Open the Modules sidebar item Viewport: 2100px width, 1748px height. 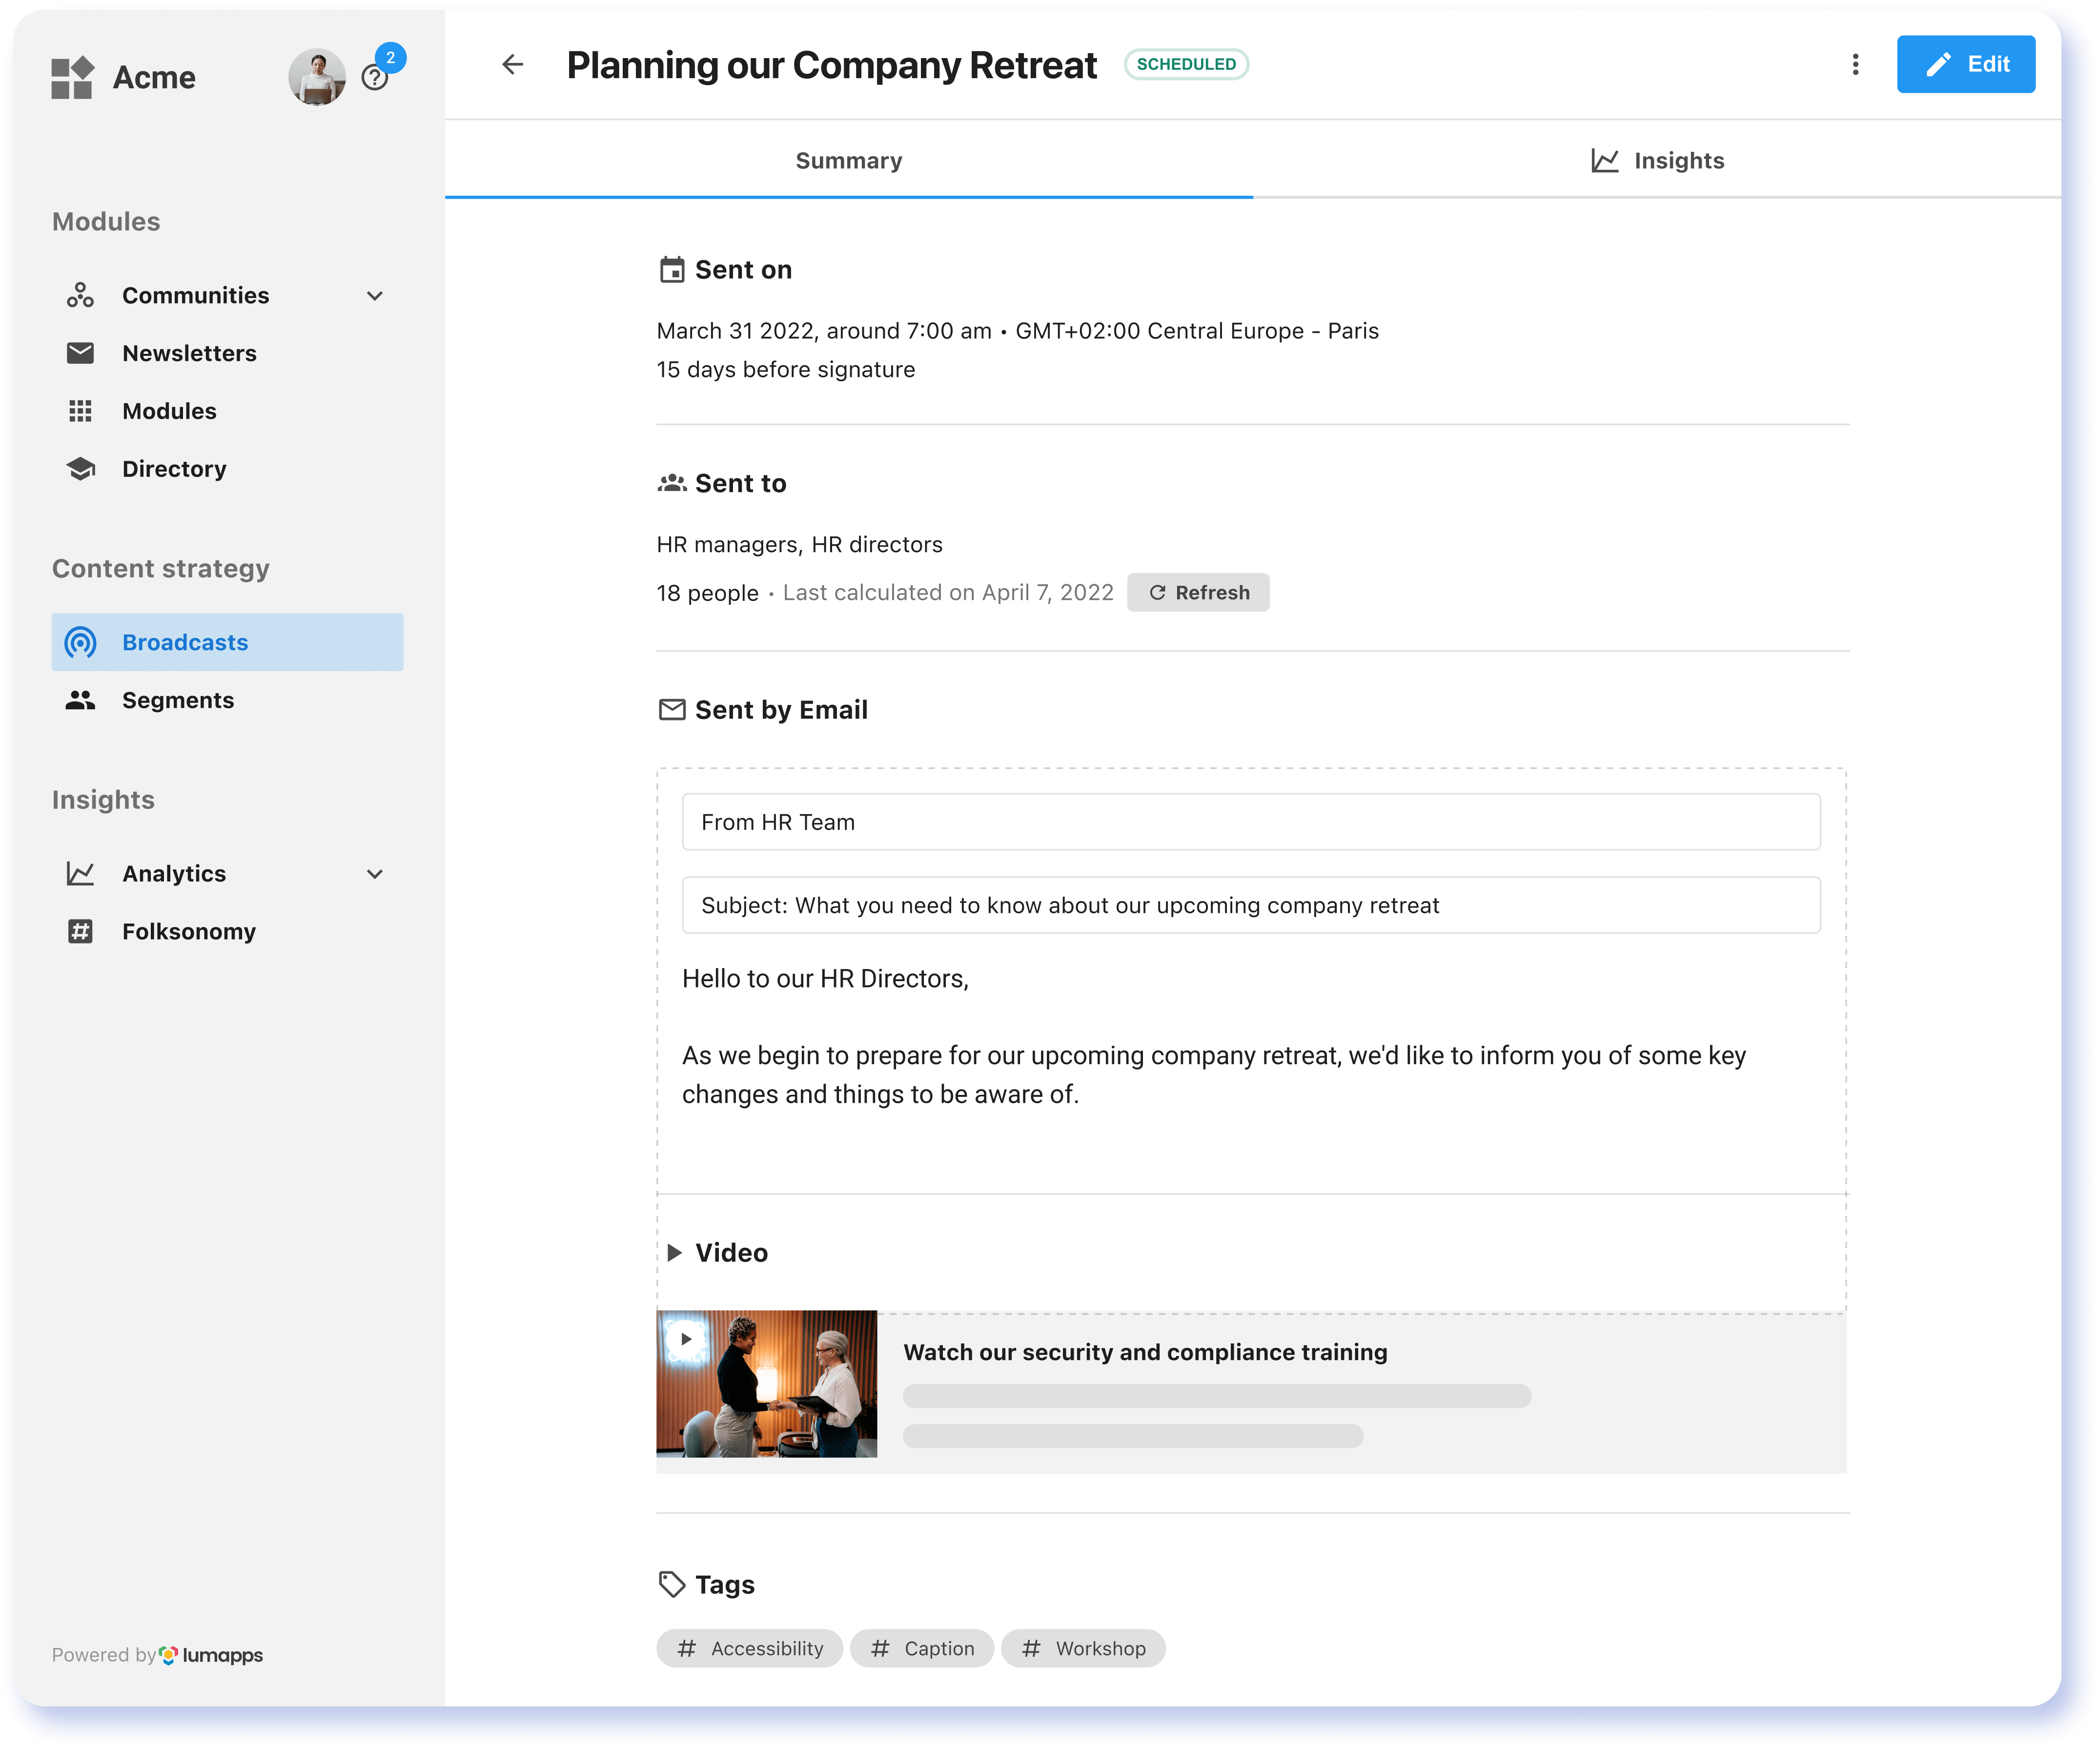[x=228, y=411]
